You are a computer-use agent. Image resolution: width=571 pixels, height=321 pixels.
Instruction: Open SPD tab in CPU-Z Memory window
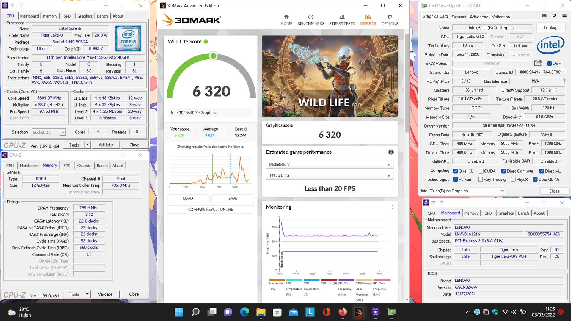click(x=67, y=166)
